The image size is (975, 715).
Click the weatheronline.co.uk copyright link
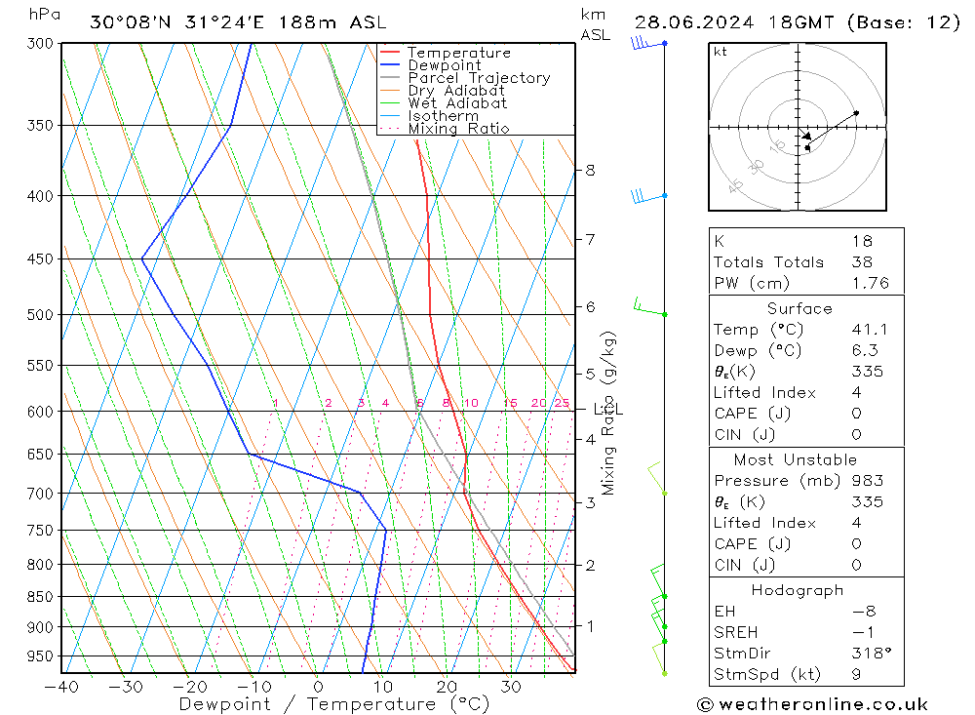click(813, 704)
